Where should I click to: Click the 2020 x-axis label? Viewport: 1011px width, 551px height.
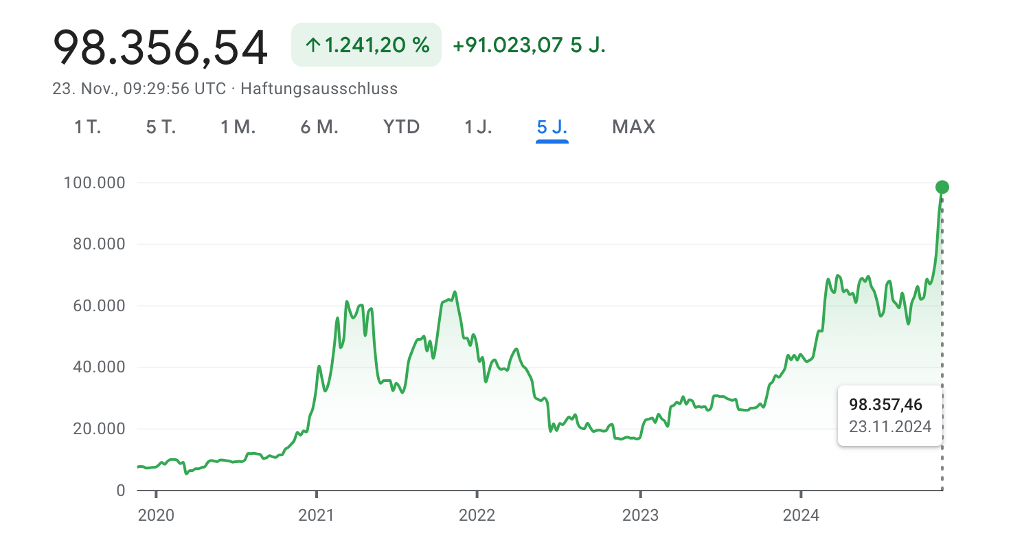(157, 515)
